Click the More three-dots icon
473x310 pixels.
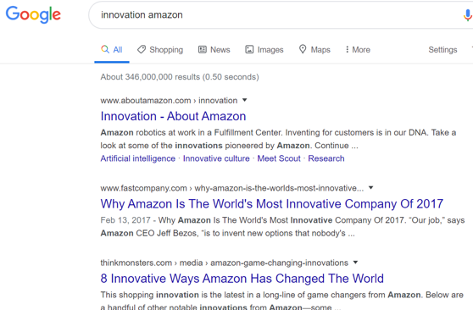(348, 49)
